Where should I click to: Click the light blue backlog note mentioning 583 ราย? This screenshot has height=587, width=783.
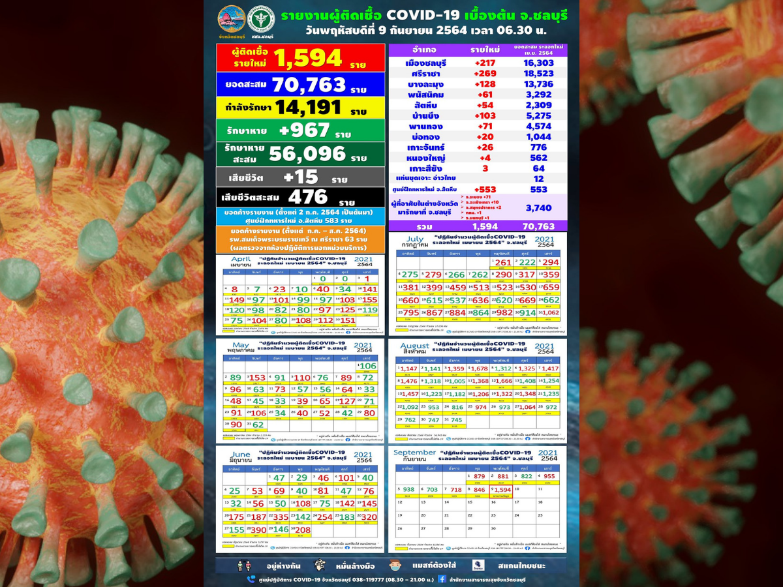coord(300,217)
